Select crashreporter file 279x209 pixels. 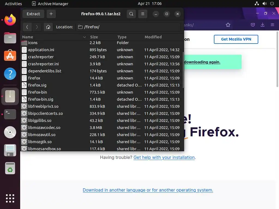coord(102,57)
